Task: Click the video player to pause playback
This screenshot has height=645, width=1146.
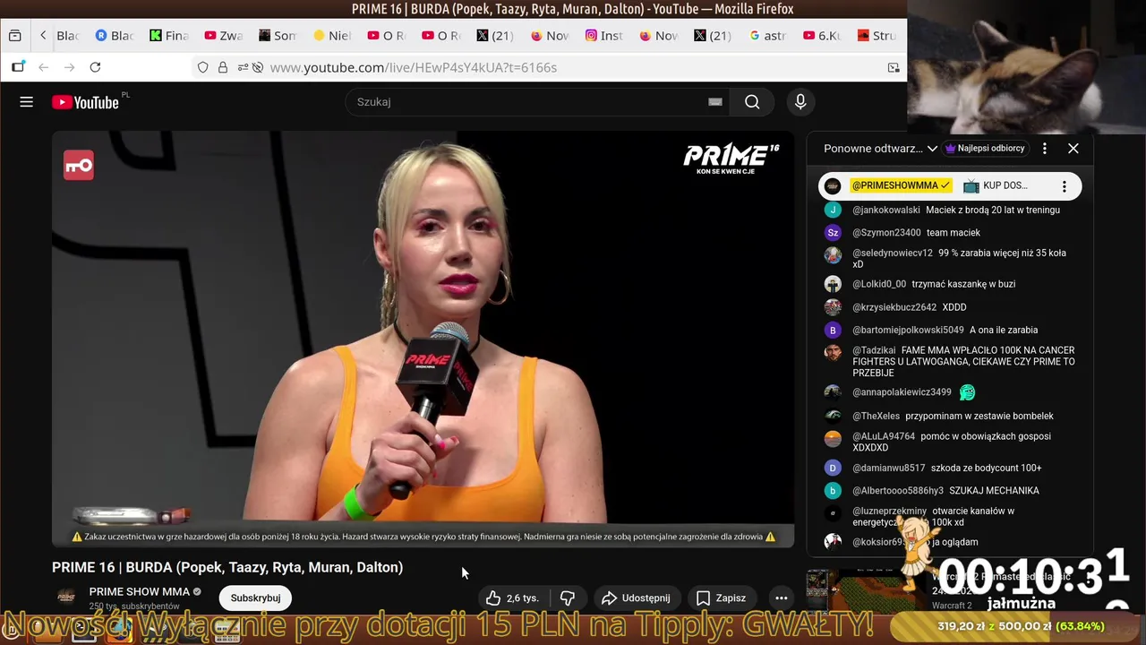Action: 423,339
